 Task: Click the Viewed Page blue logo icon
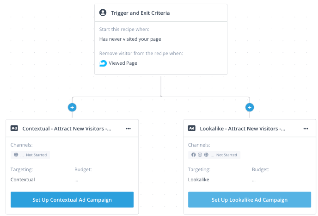(103, 63)
